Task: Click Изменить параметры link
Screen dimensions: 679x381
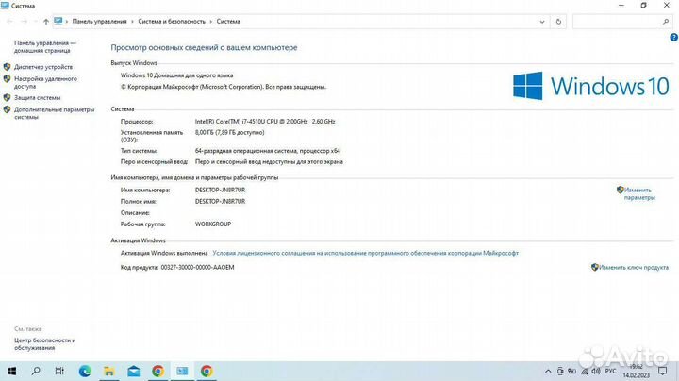Action: (x=639, y=193)
